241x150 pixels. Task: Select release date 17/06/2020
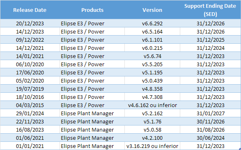30,72
